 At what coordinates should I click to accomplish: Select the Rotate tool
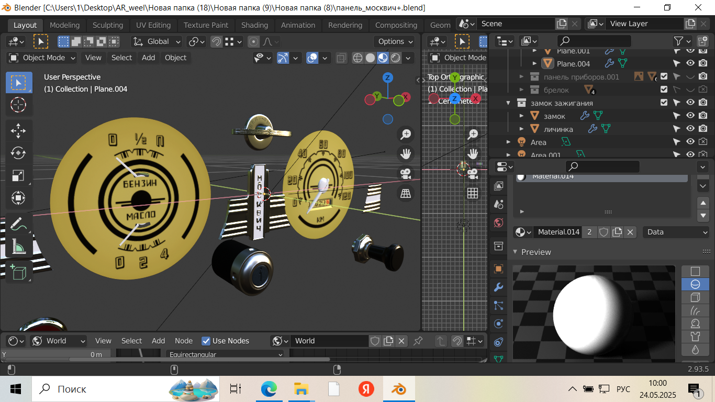pyautogui.click(x=18, y=153)
